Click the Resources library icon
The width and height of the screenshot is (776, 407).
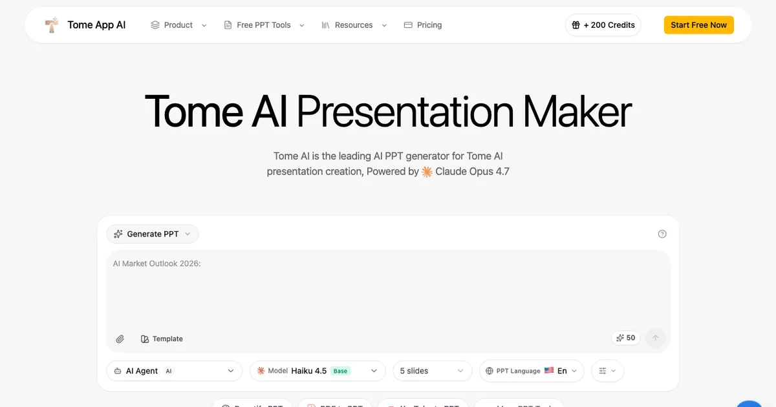tap(326, 25)
